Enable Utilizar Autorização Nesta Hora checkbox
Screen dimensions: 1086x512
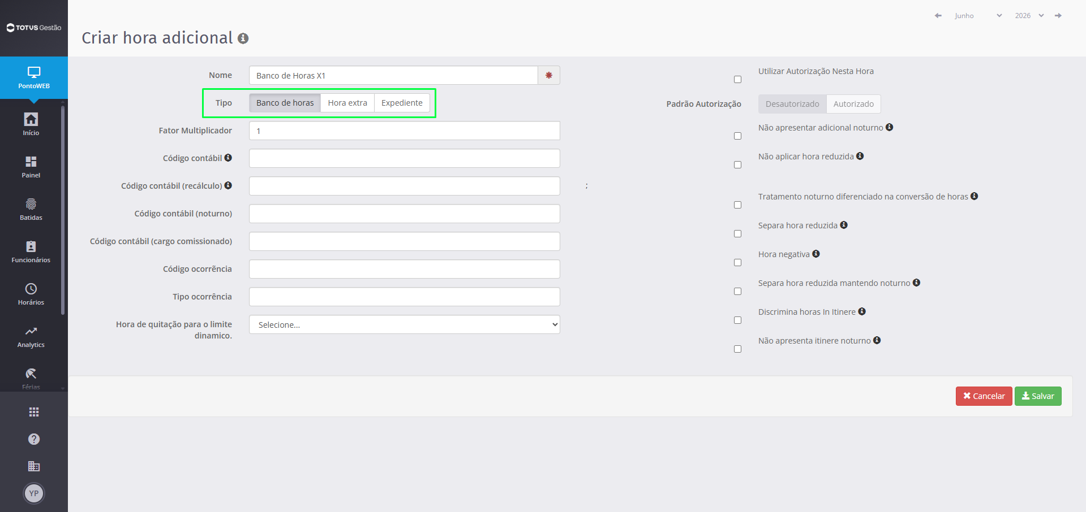[737, 80]
